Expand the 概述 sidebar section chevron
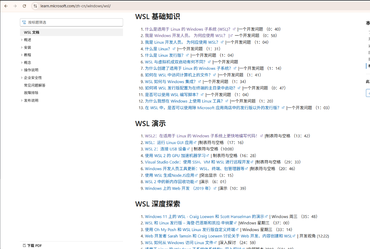The height and width of the screenshot is (249, 370). pos(22,40)
